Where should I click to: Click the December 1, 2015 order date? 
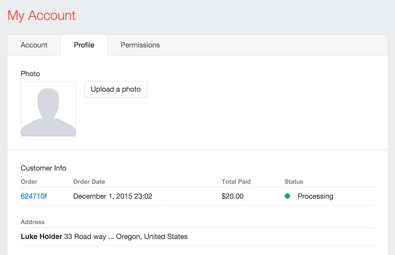click(x=113, y=196)
